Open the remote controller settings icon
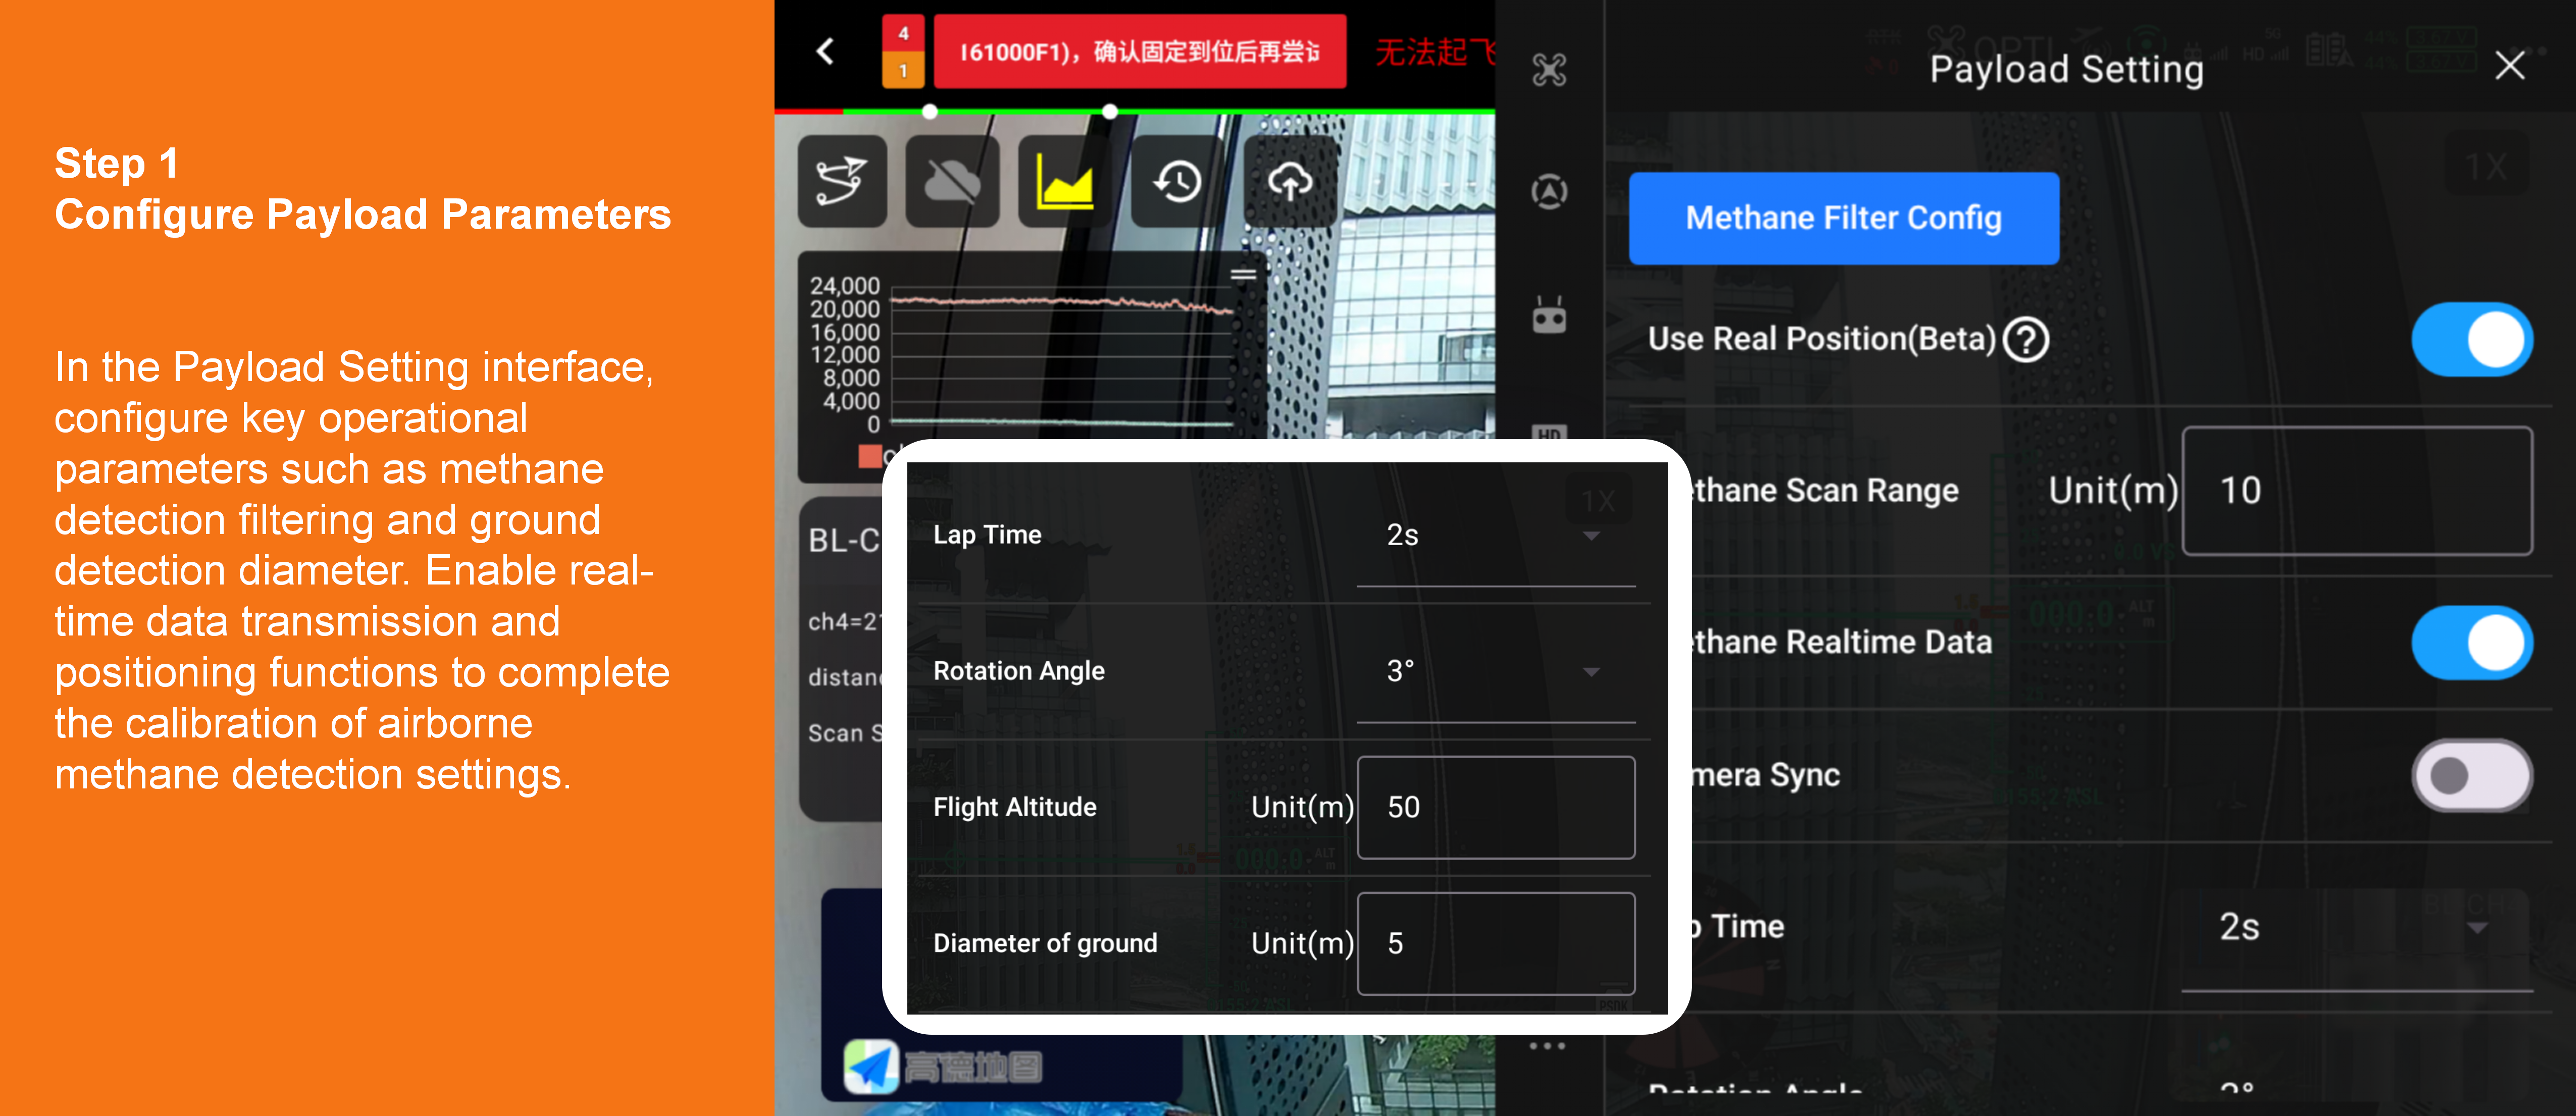This screenshot has height=1116, width=2576. point(1549,315)
